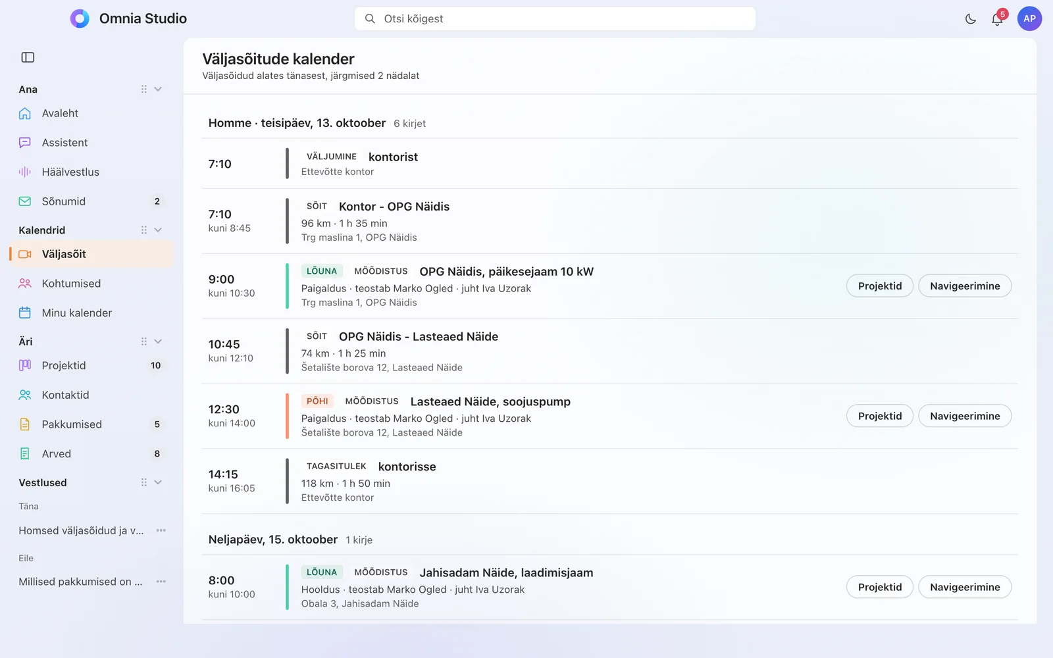Open Sõnumid messages

(91, 201)
